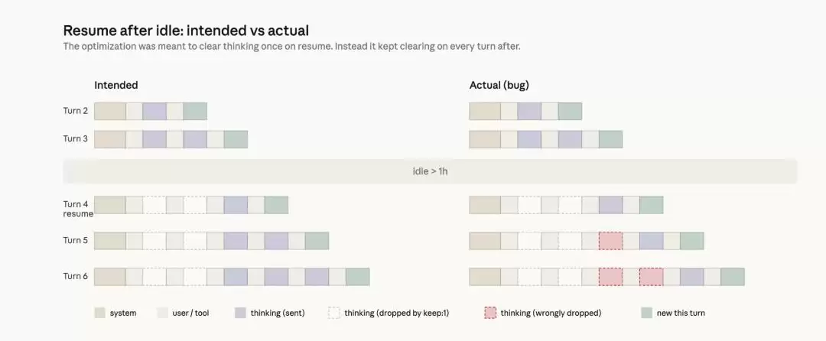This screenshot has width=826, height=341.
Task: Click the title Resume after idle: intended vs actual
Action: coord(186,31)
